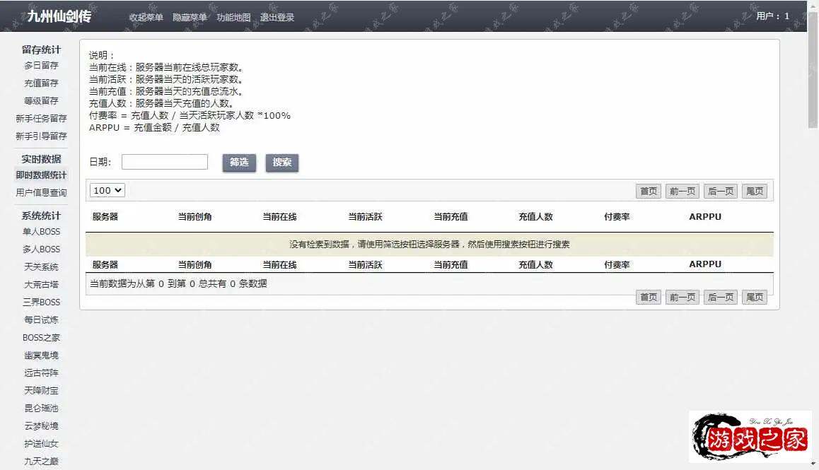Click the 筛选 filter button

click(x=239, y=163)
